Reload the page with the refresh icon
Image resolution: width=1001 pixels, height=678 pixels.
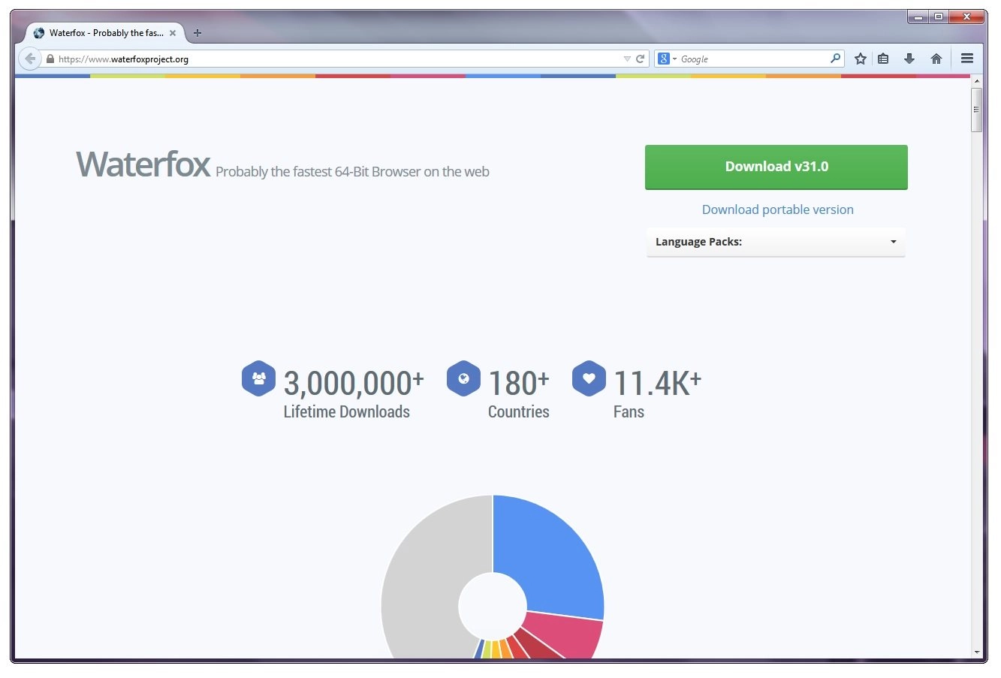coord(641,59)
